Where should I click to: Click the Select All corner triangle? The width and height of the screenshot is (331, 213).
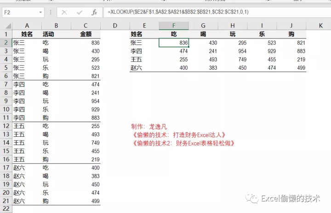pos(8,26)
